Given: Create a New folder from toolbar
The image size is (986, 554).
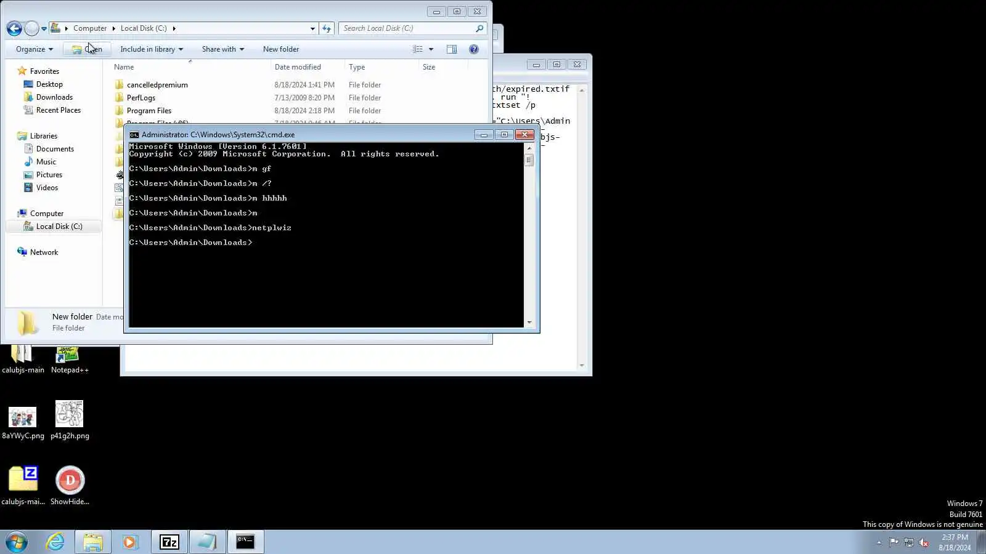Looking at the screenshot, I should tap(281, 49).
